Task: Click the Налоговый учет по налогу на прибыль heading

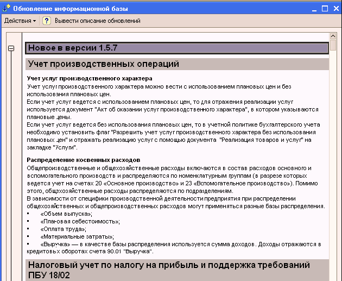Action: pyautogui.click(x=169, y=266)
